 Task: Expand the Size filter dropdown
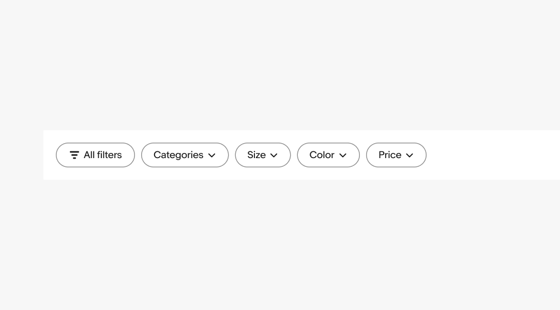tap(263, 155)
